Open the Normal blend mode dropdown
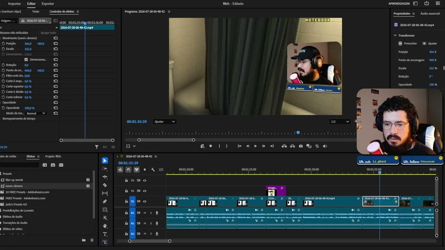 pyautogui.click(x=36, y=113)
